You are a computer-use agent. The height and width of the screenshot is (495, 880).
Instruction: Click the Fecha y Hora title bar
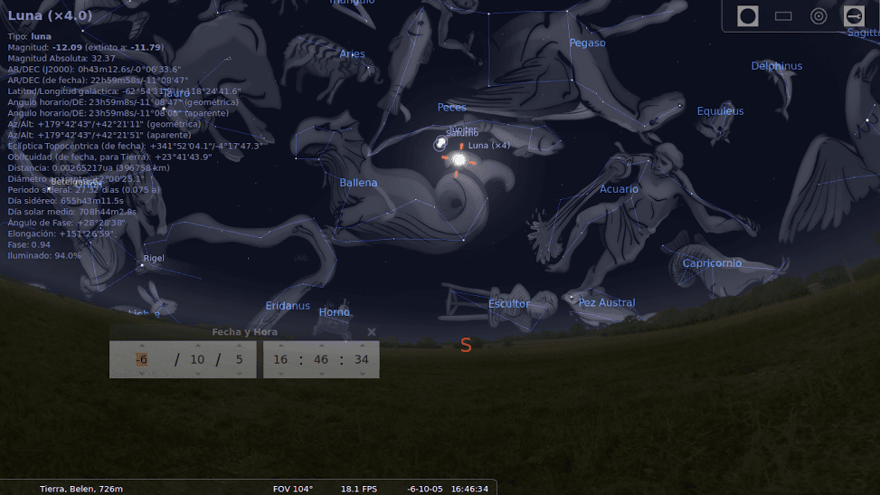point(244,332)
